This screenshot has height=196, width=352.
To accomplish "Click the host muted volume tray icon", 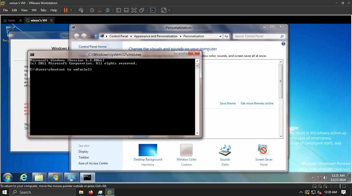I will click(x=319, y=192).
